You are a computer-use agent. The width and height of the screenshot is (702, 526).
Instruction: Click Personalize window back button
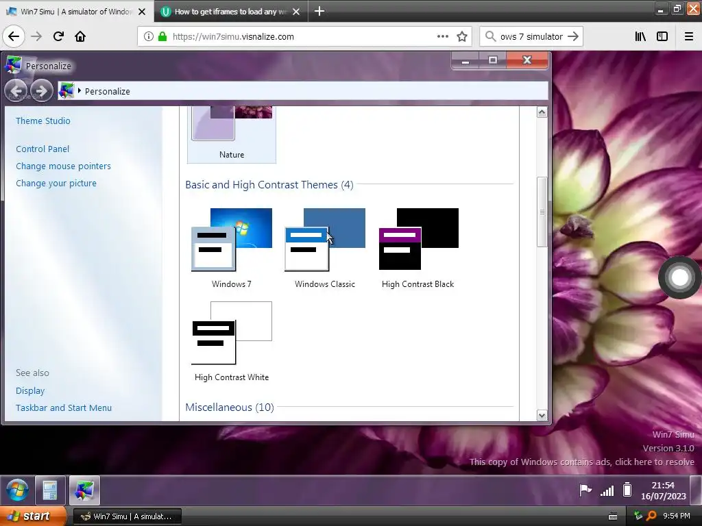point(16,91)
